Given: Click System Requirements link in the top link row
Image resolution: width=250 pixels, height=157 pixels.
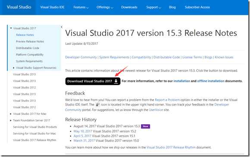Looking at the screenshot, I should 114,57.
